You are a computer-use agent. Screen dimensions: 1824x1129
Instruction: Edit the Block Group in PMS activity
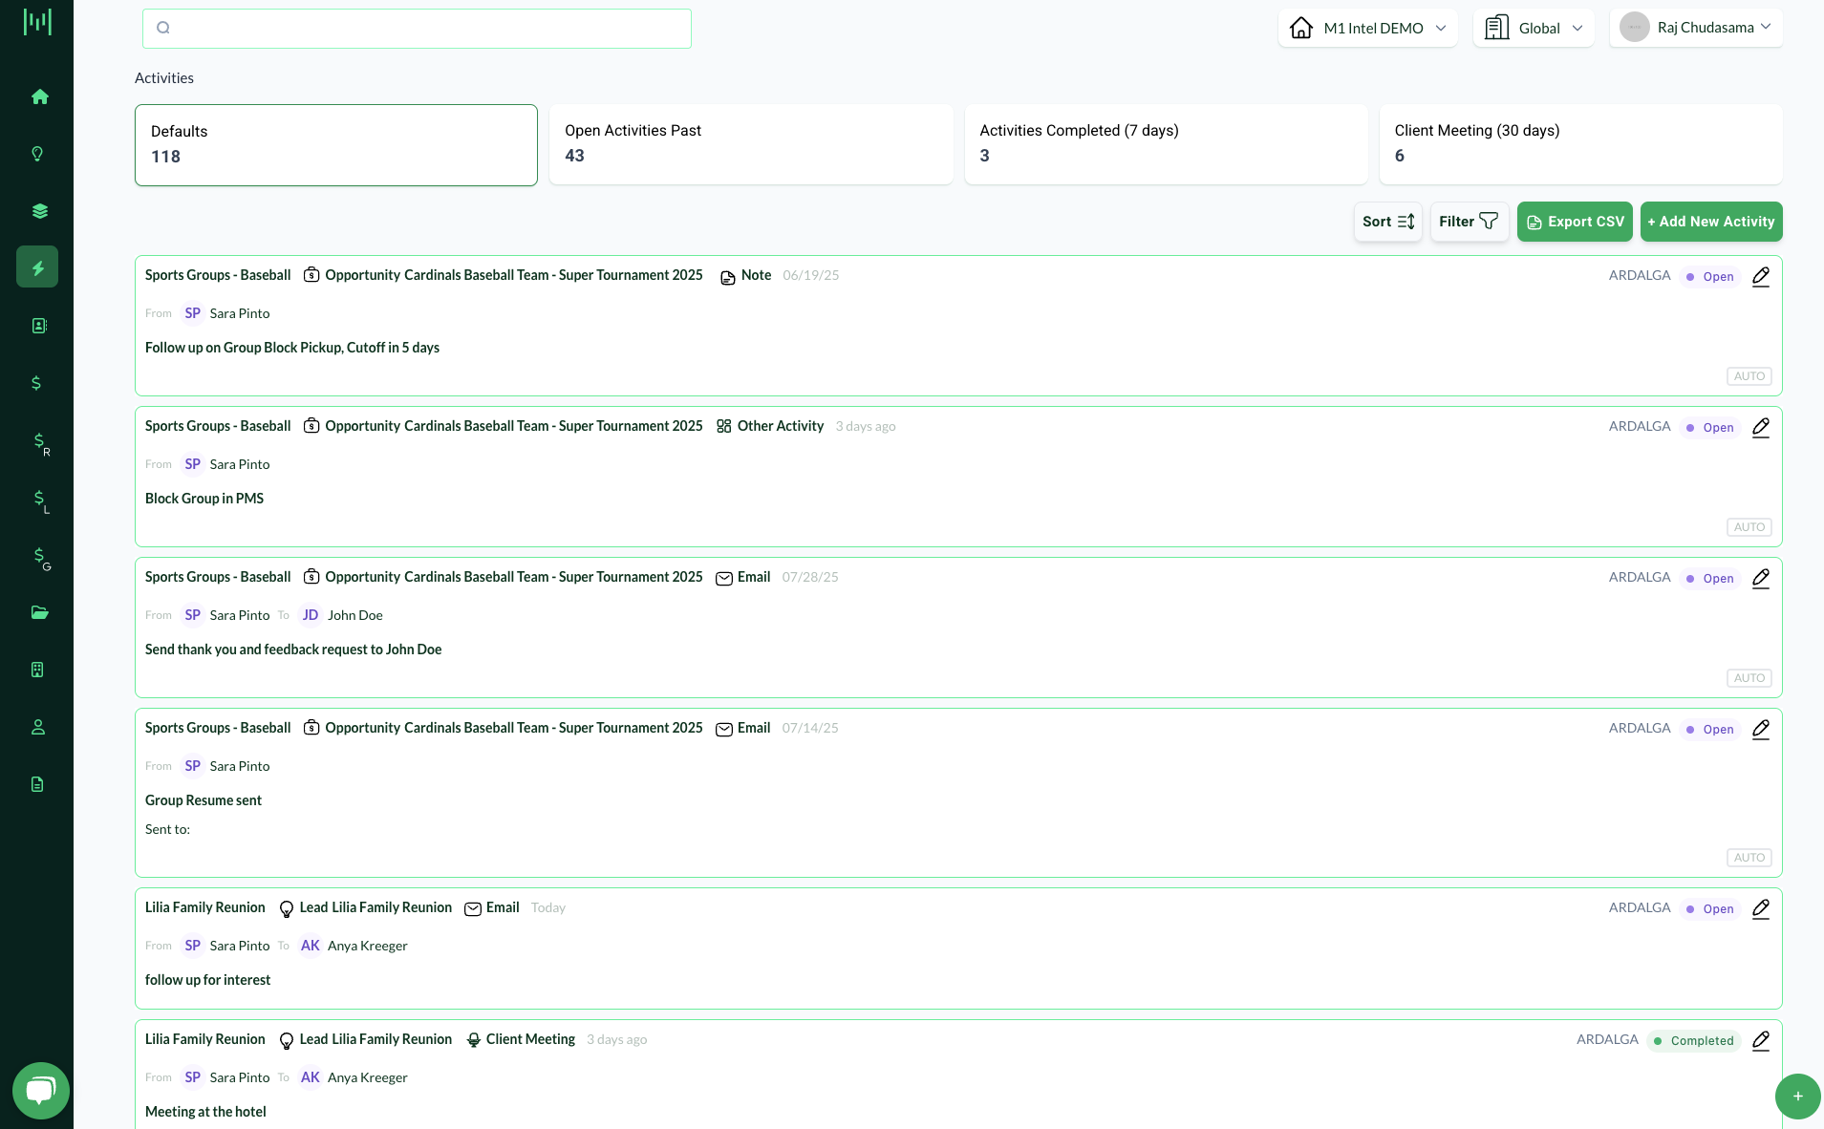click(x=1760, y=427)
